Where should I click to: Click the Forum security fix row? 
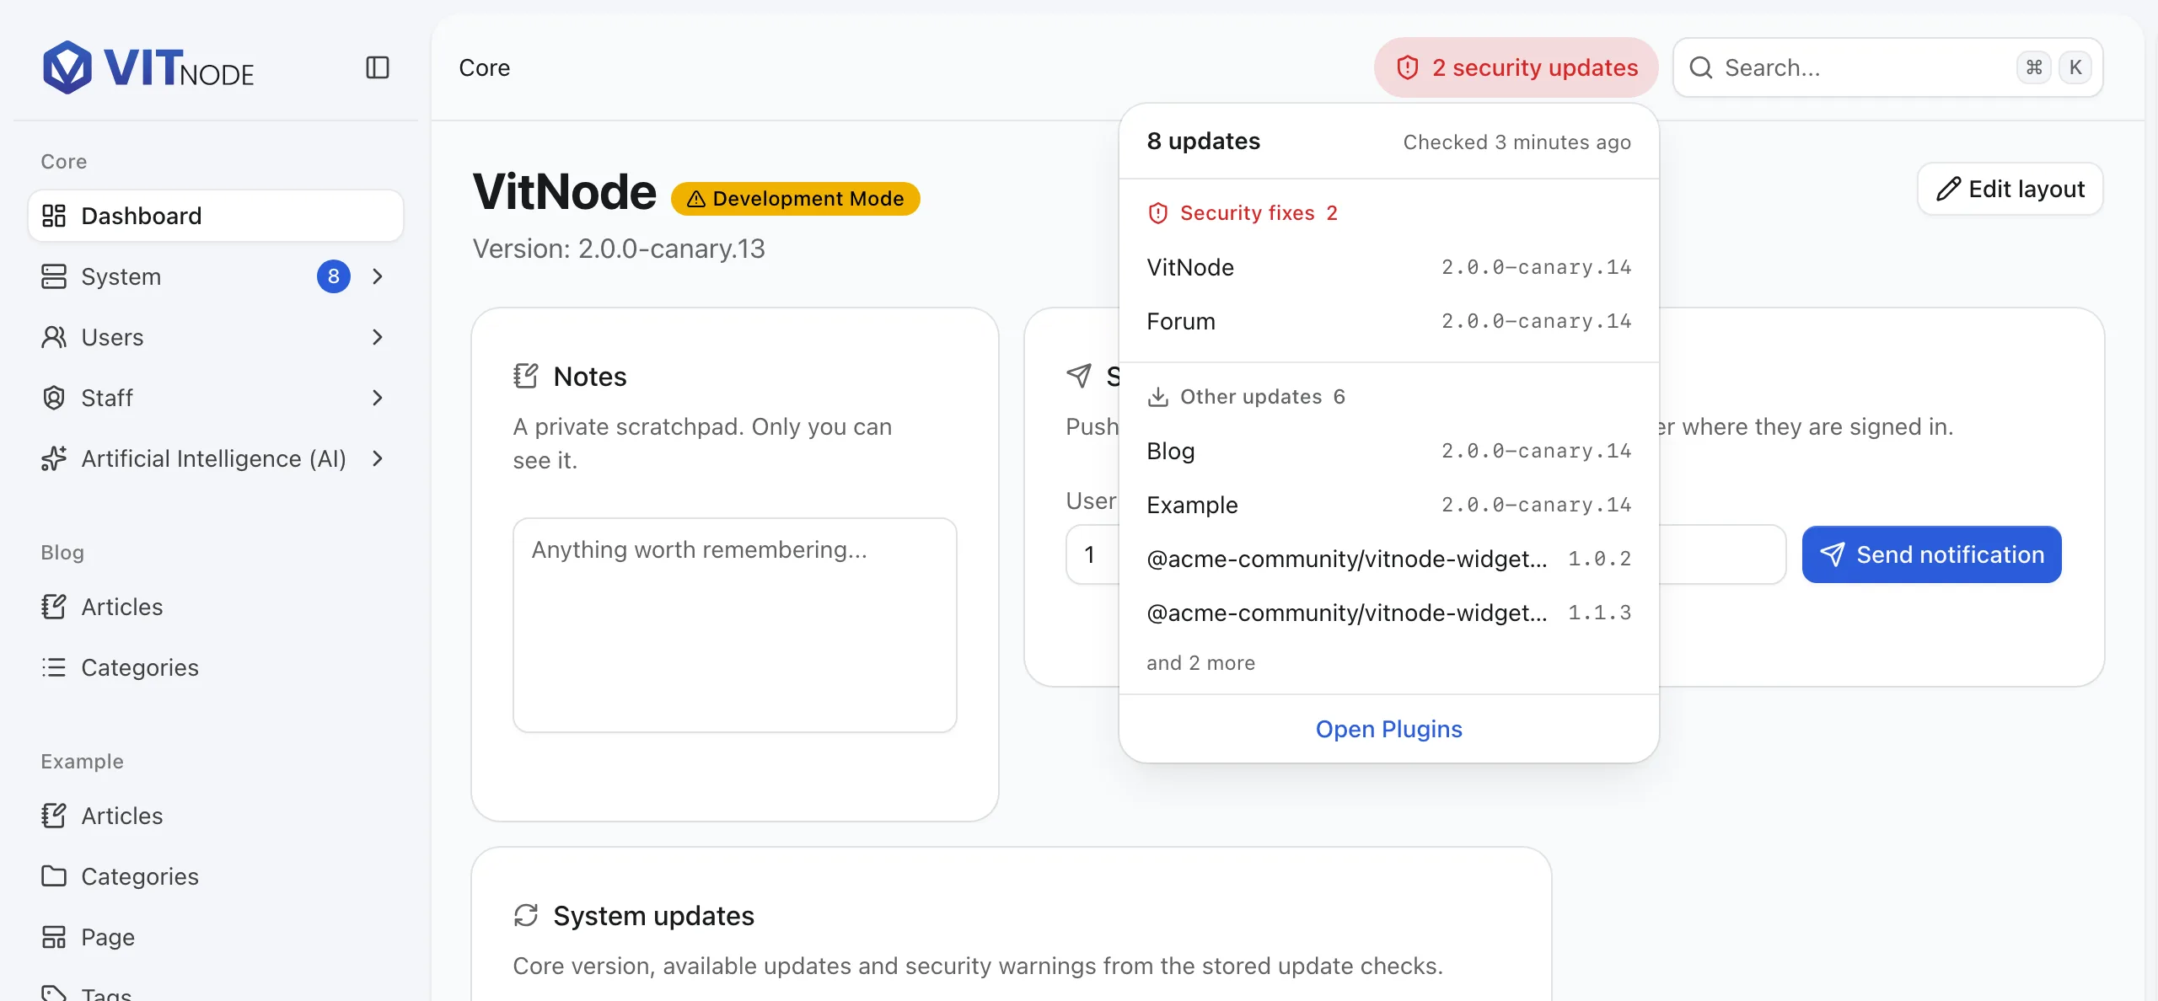coord(1389,321)
